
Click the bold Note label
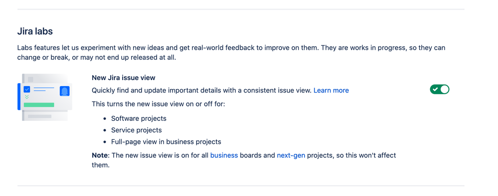click(x=99, y=155)
